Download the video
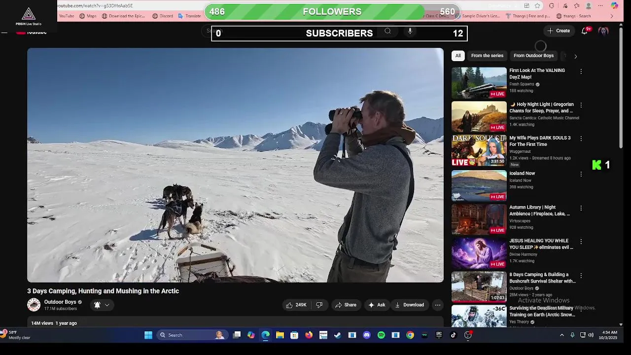The height and width of the screenshot is (355, 631). tap(409, 305)
